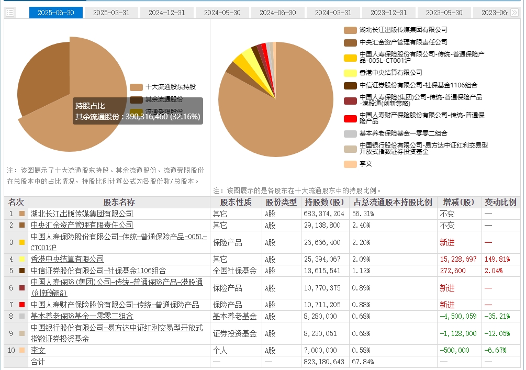The image size is (526, 370).
Task: Click the 683,374,204 shares cell
Action: pos(324,214)
